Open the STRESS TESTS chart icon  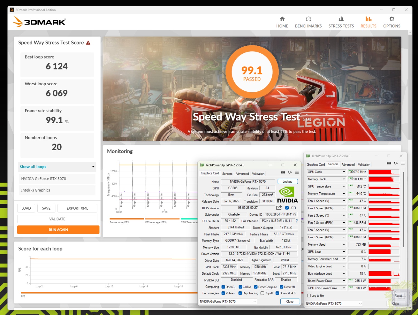coord(341,19)
